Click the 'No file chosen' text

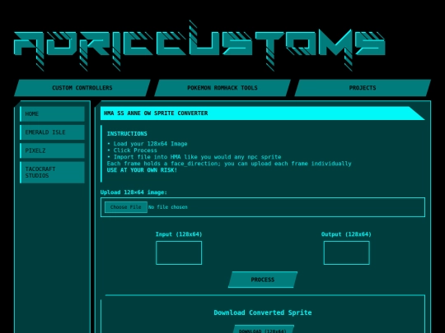click(168, 207)
